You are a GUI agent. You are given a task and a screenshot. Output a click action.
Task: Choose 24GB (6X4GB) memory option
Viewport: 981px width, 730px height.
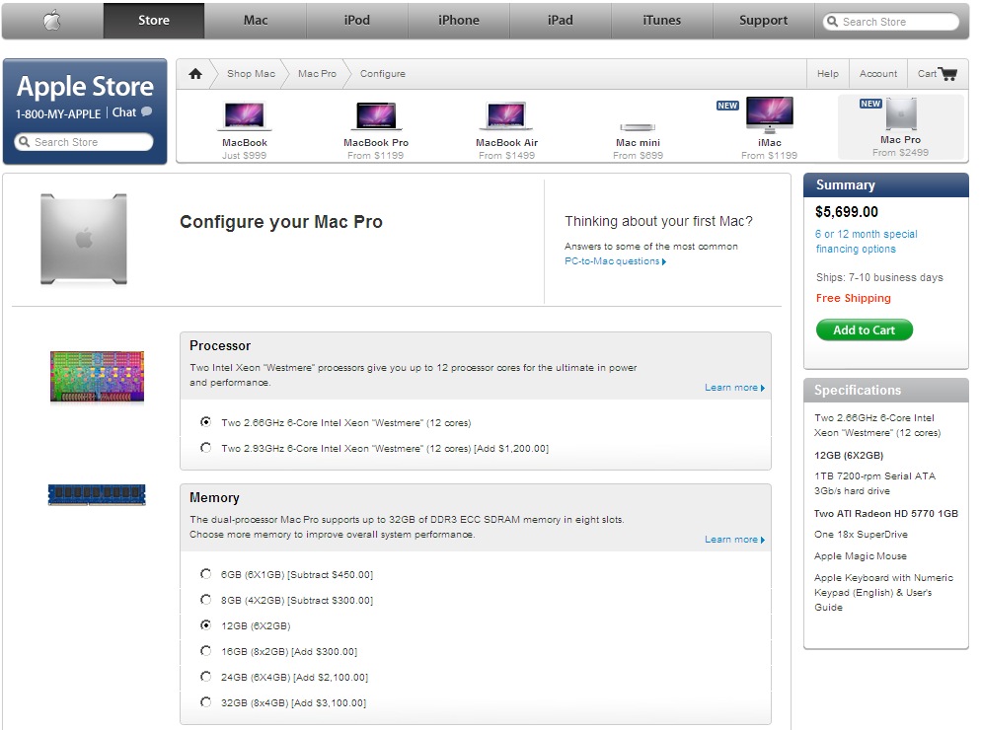tap(206, 676)
